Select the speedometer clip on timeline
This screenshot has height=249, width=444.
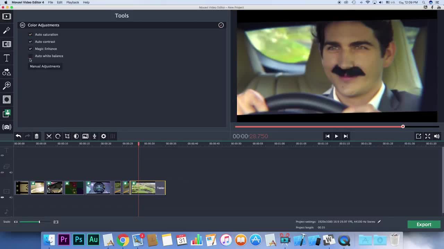point(98,188)
